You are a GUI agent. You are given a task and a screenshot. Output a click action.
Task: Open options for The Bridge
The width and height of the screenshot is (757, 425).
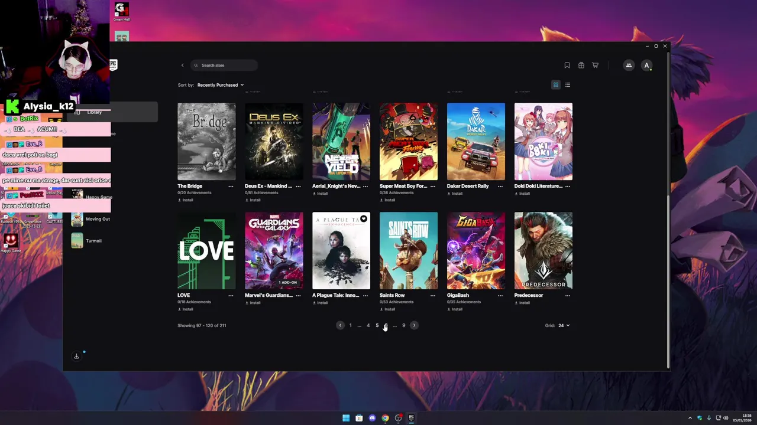coord(231,186)
